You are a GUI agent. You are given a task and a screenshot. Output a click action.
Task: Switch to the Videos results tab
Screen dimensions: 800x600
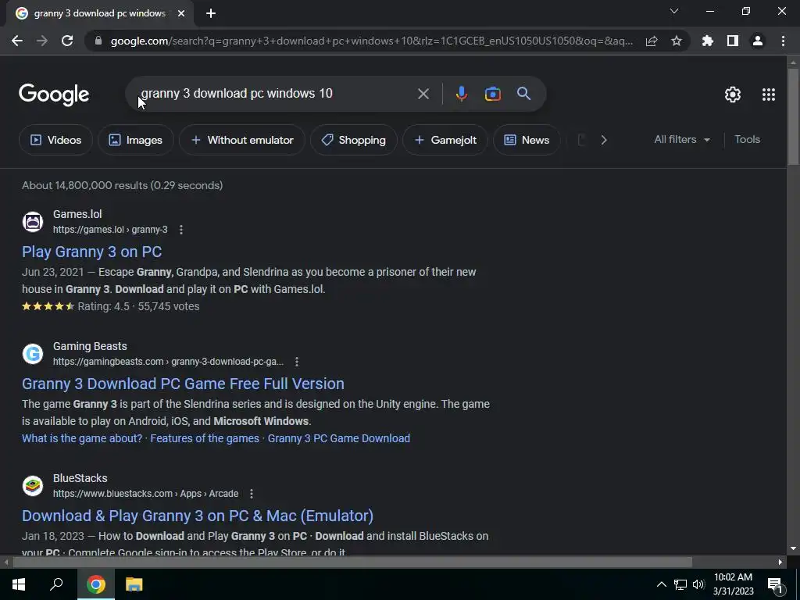(x=56, y=140)
